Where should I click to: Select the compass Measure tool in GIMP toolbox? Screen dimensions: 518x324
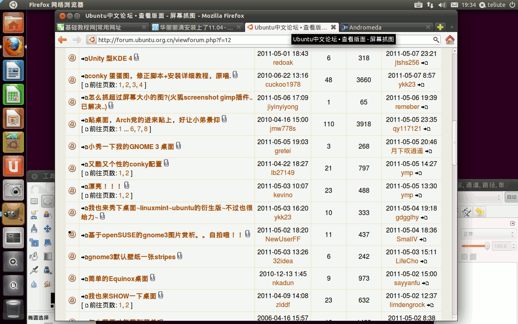[x=34, y=228]
